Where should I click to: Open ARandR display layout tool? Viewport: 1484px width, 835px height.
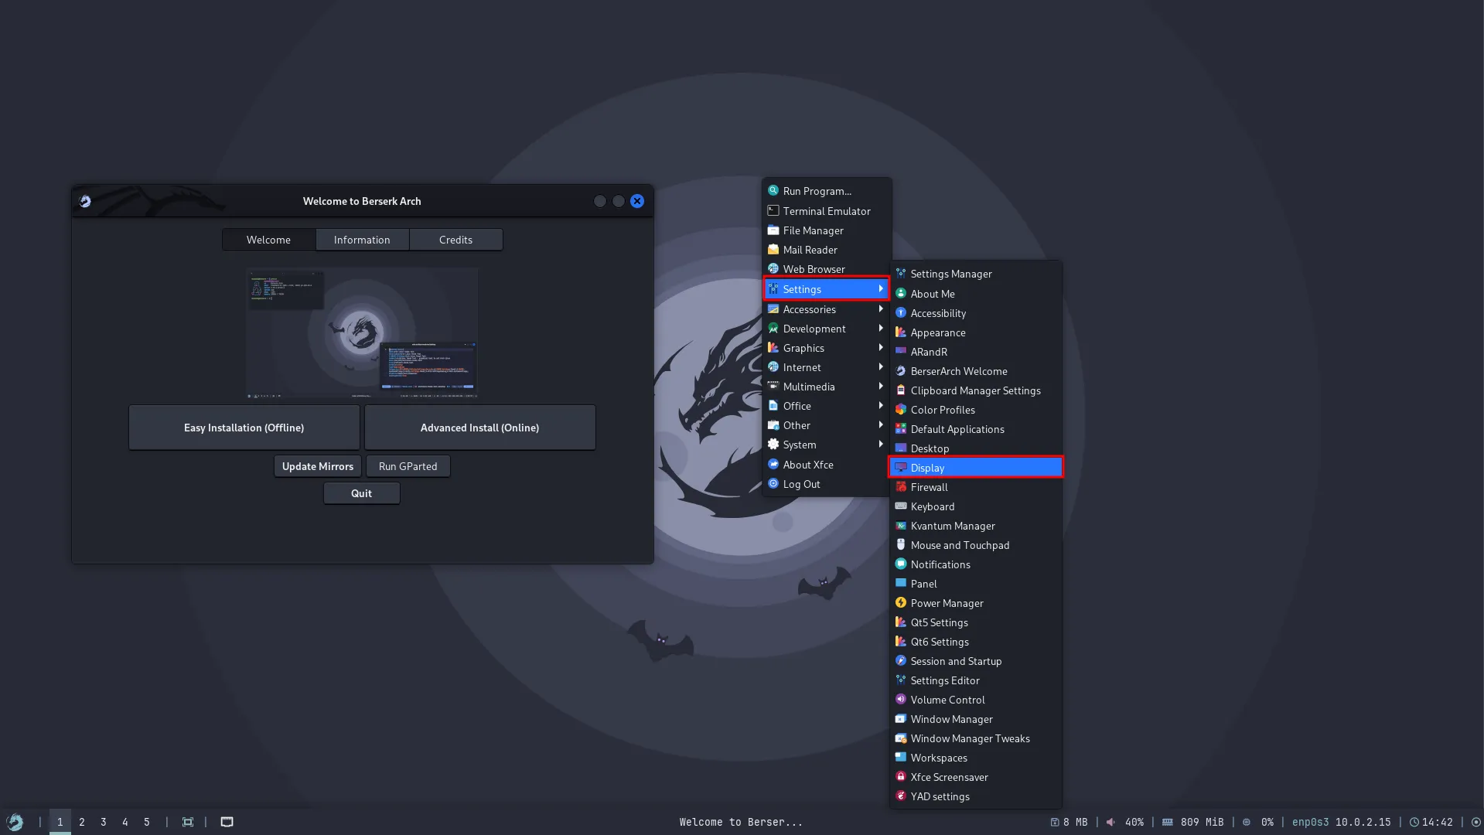point(926,352)
